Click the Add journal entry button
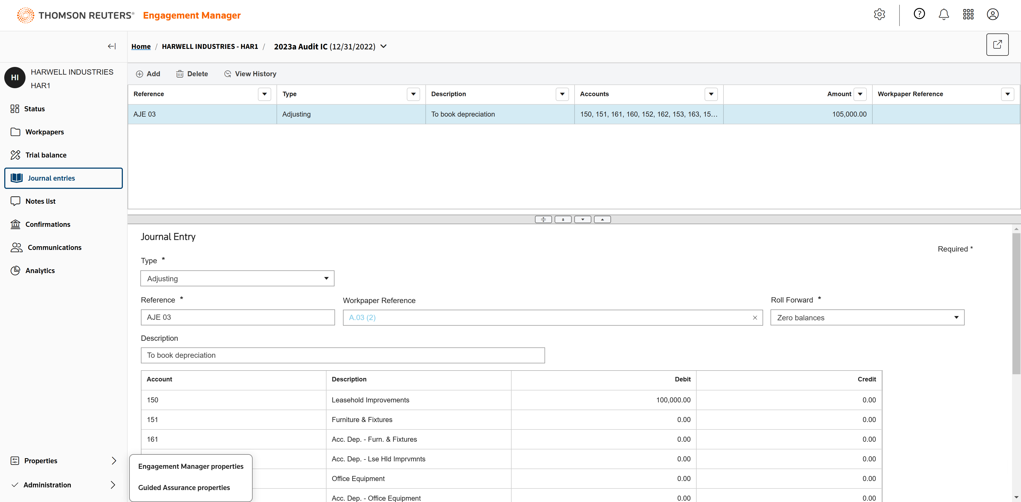The width and height of the screenshot is (1021, 502). (148, 74)
